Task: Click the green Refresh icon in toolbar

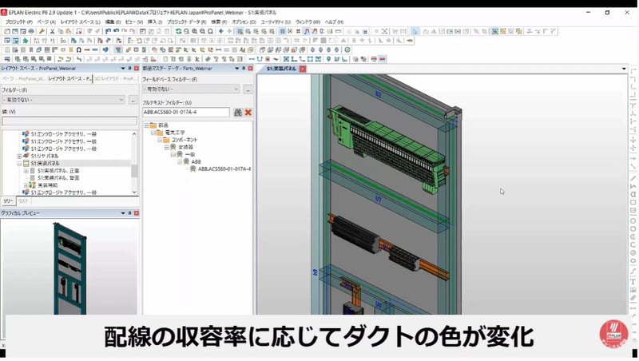Action: coord(178,31)
